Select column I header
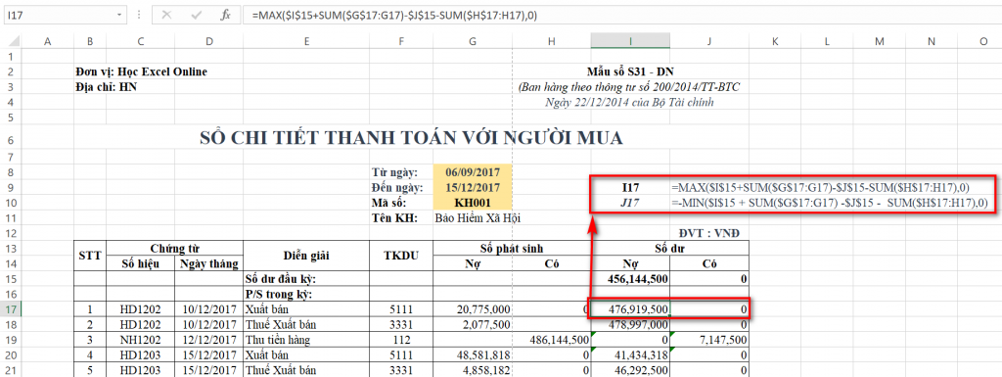1002x377 pixels. click(631, 41)
